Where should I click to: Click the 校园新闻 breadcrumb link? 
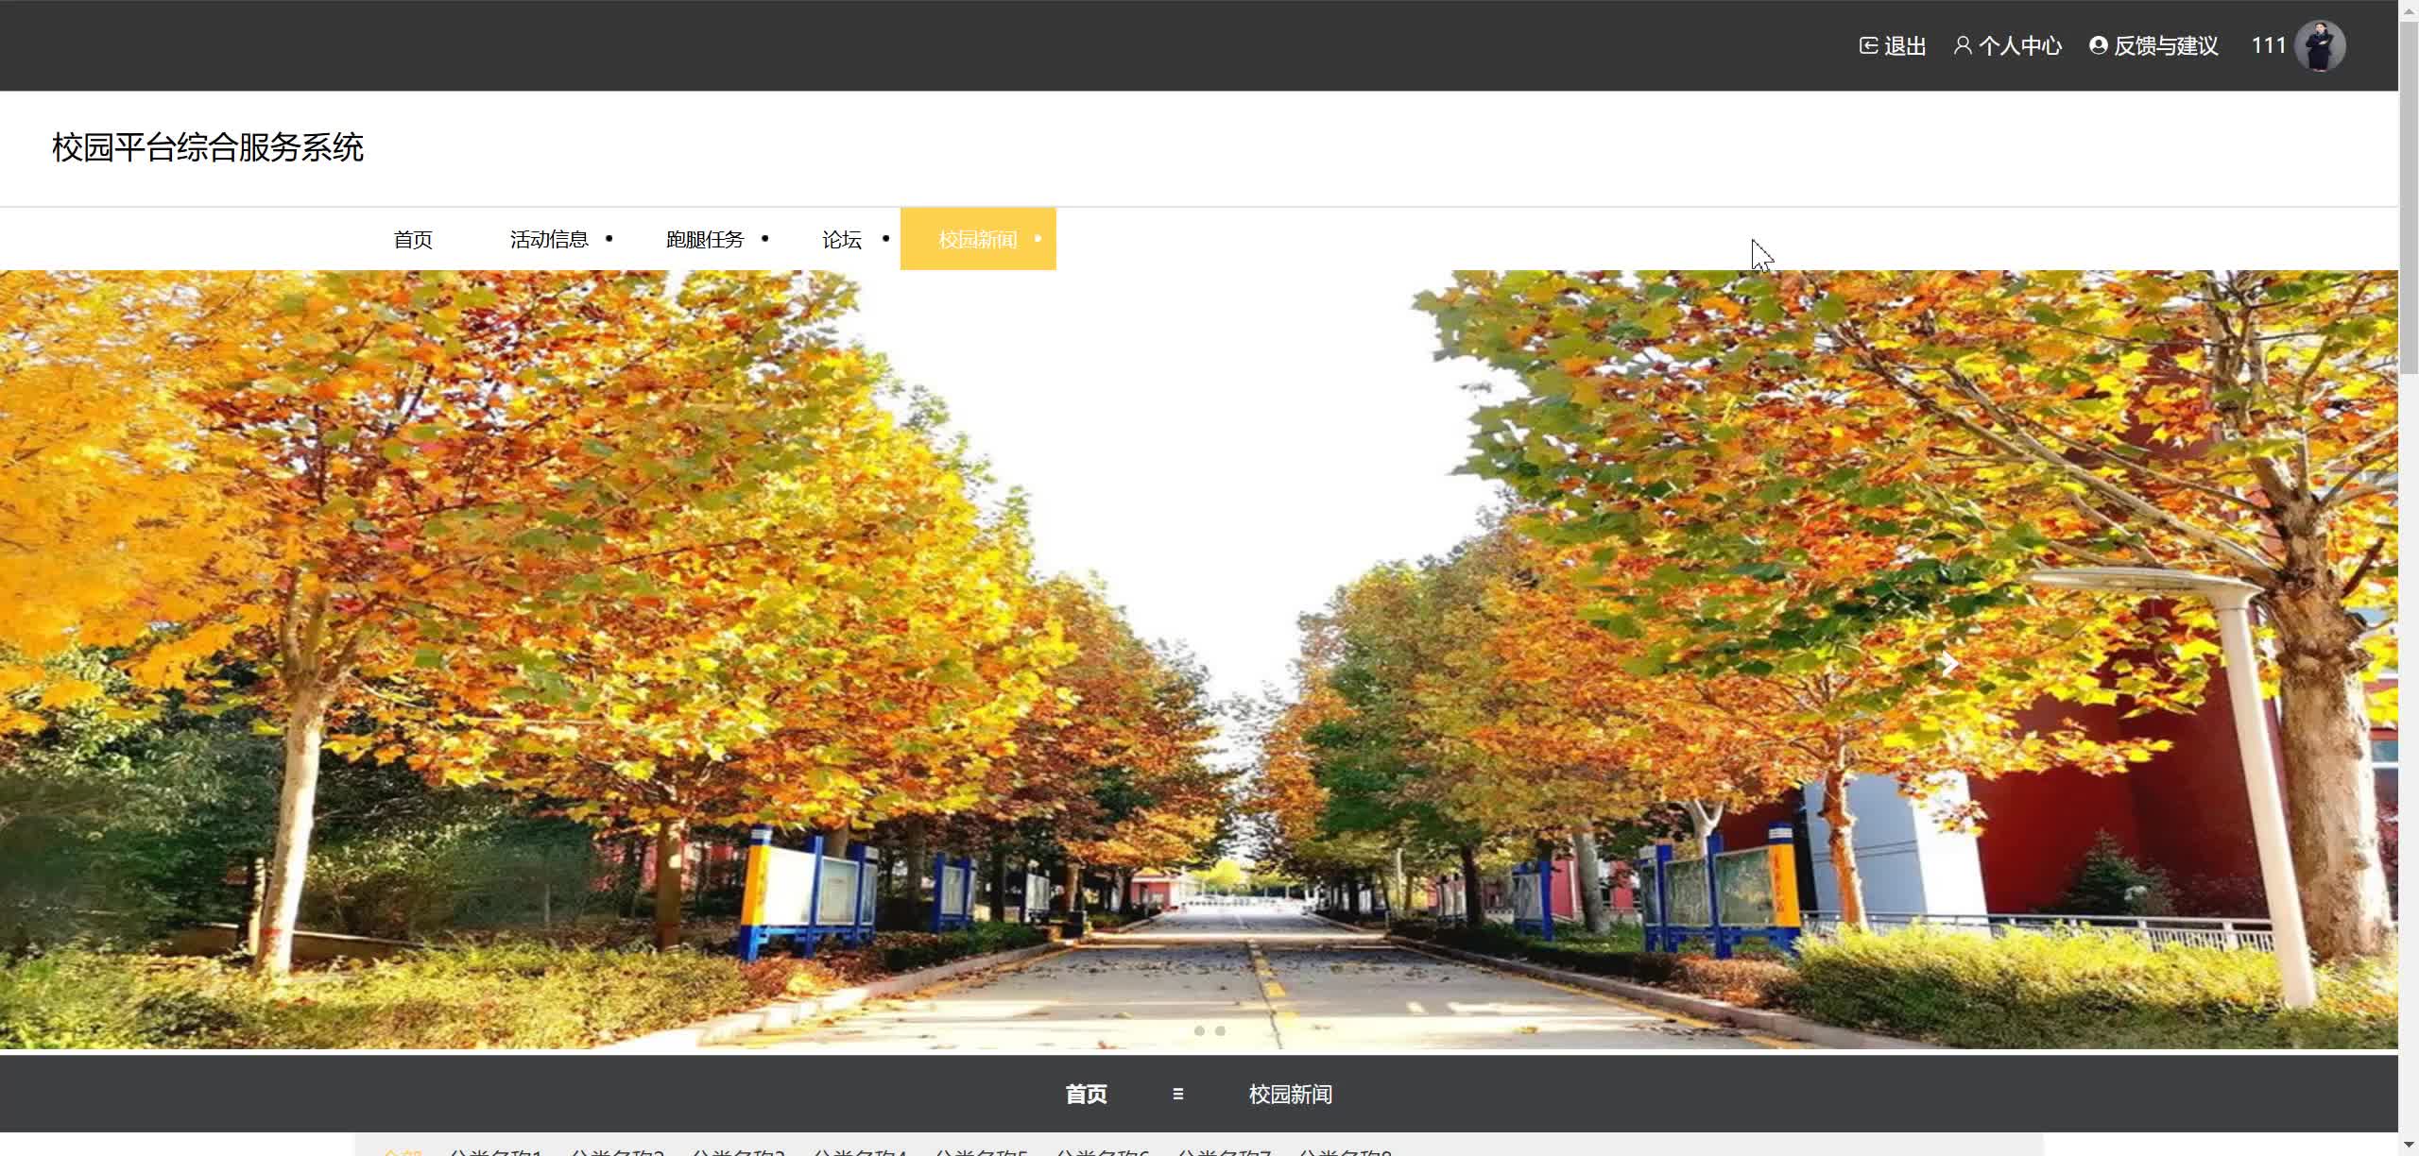1290,1094
